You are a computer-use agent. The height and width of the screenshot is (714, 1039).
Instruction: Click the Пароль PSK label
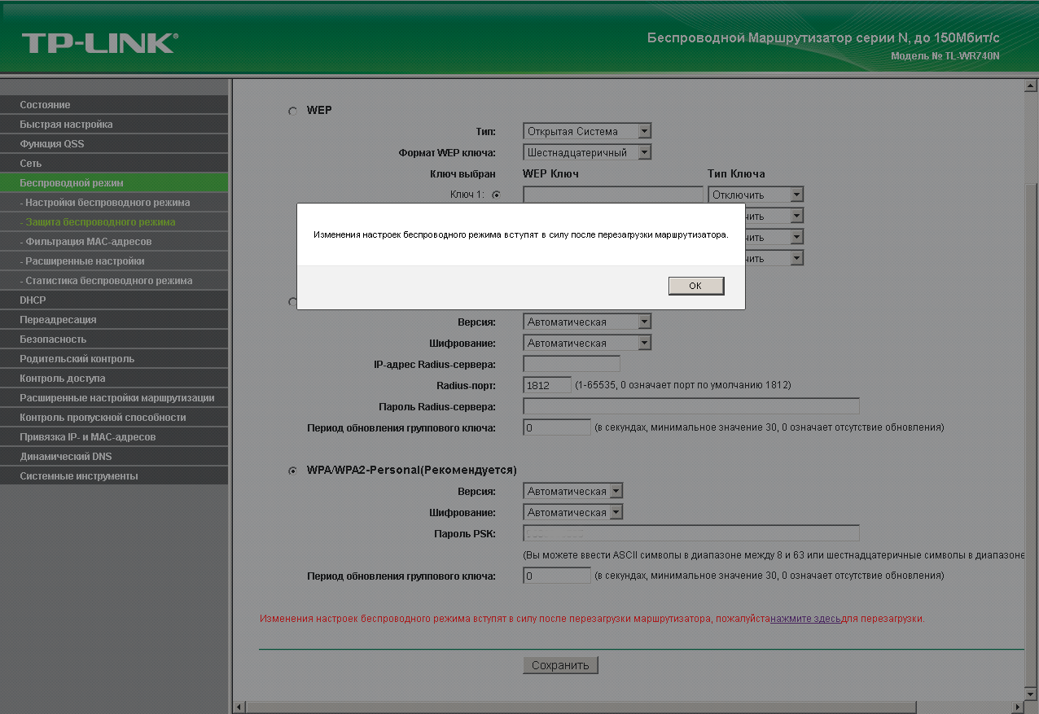pyautogui.click(x=465, y=534)
